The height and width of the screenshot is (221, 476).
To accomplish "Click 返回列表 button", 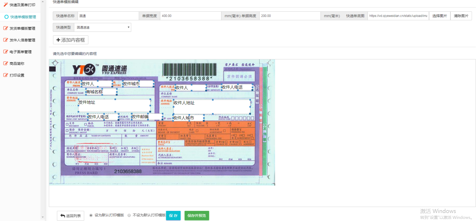I will click(71, 216).
